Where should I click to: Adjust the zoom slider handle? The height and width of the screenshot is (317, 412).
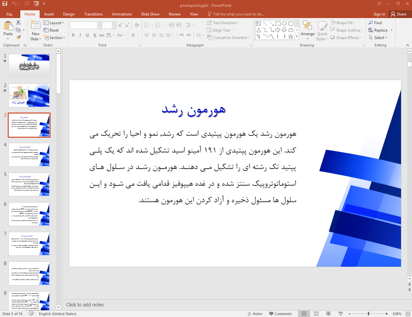369,314
